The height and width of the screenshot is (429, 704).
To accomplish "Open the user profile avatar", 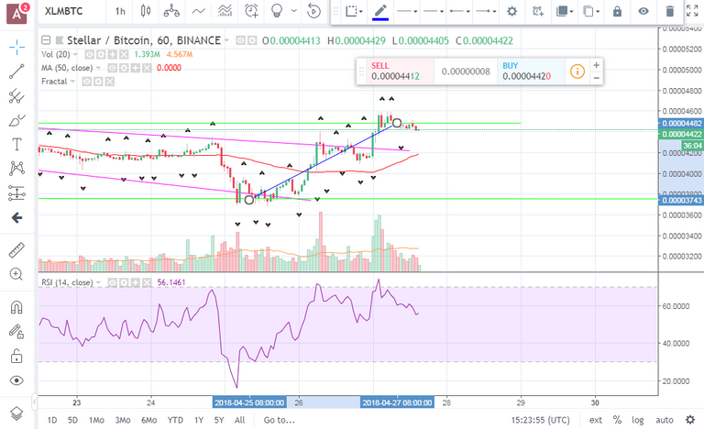I will (16, 13).
